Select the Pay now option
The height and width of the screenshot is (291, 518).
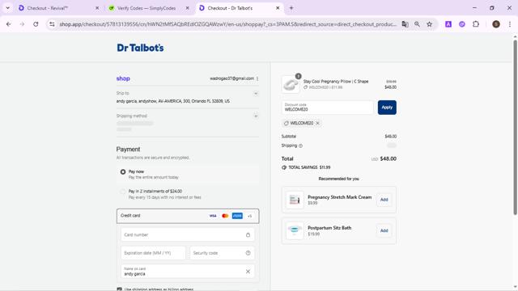point(123,172)
